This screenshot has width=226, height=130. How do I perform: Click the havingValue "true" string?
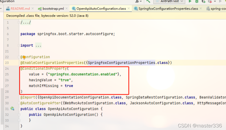click(65, 80)
